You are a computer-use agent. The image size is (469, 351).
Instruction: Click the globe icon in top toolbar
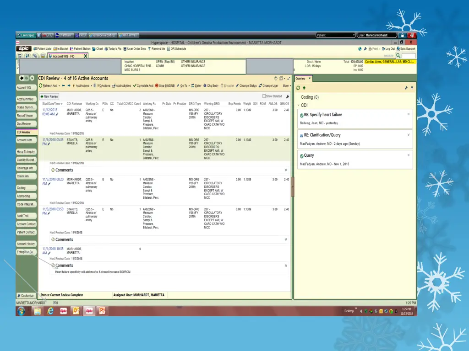[360, 48]
